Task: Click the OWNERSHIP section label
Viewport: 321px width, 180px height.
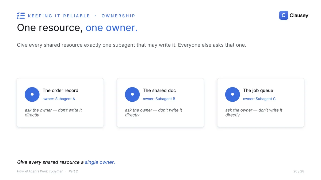Action: pyautogui.click(x=118, y=16)
